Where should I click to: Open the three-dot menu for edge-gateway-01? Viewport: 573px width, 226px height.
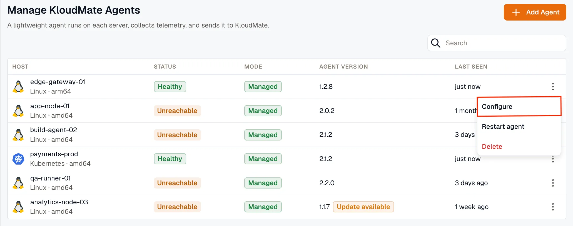pyautogui.click(x=553, y=87)
